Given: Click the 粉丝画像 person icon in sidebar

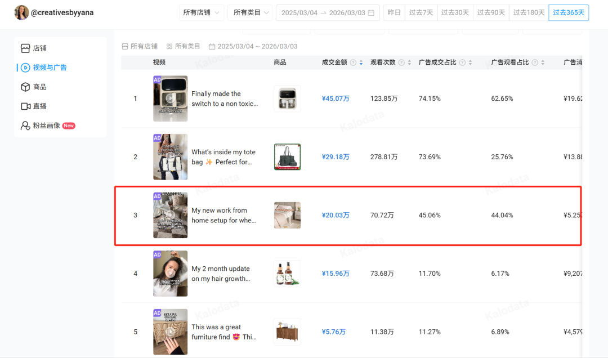Looking at the screenshot, I should 25,126.
